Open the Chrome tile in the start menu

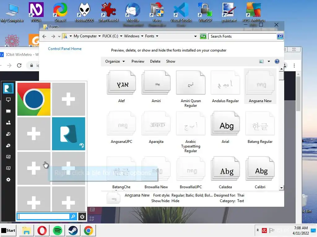point(34,99)
